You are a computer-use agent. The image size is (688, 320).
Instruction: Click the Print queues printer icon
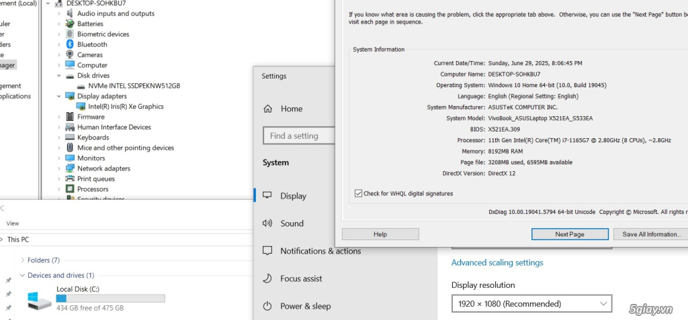(70, 178)
